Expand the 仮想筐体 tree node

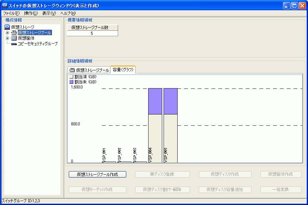(x=7, y=38)
